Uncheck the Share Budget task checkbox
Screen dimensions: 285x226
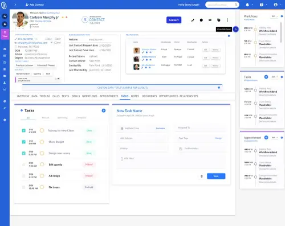pos(23,142)
